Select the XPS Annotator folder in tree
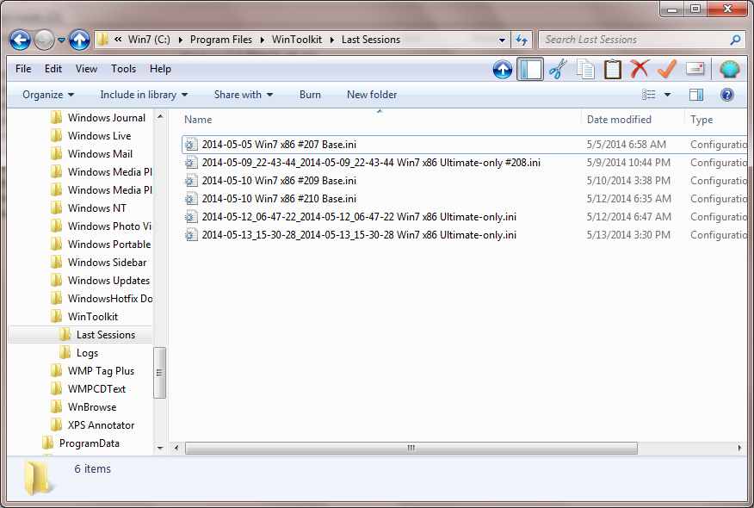This screenshot has width=754, height=508. [101, 425]
